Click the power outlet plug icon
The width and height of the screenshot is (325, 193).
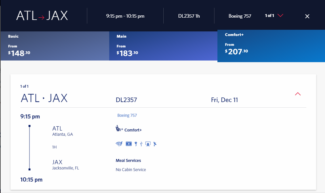(136, 144)
